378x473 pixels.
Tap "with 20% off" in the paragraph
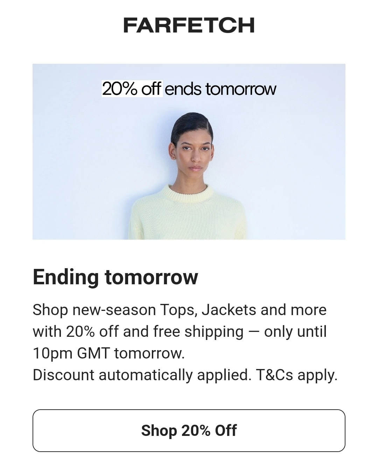tap(76, 332)
